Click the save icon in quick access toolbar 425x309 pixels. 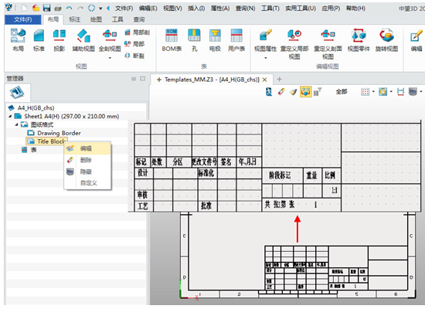click(47, 8)
